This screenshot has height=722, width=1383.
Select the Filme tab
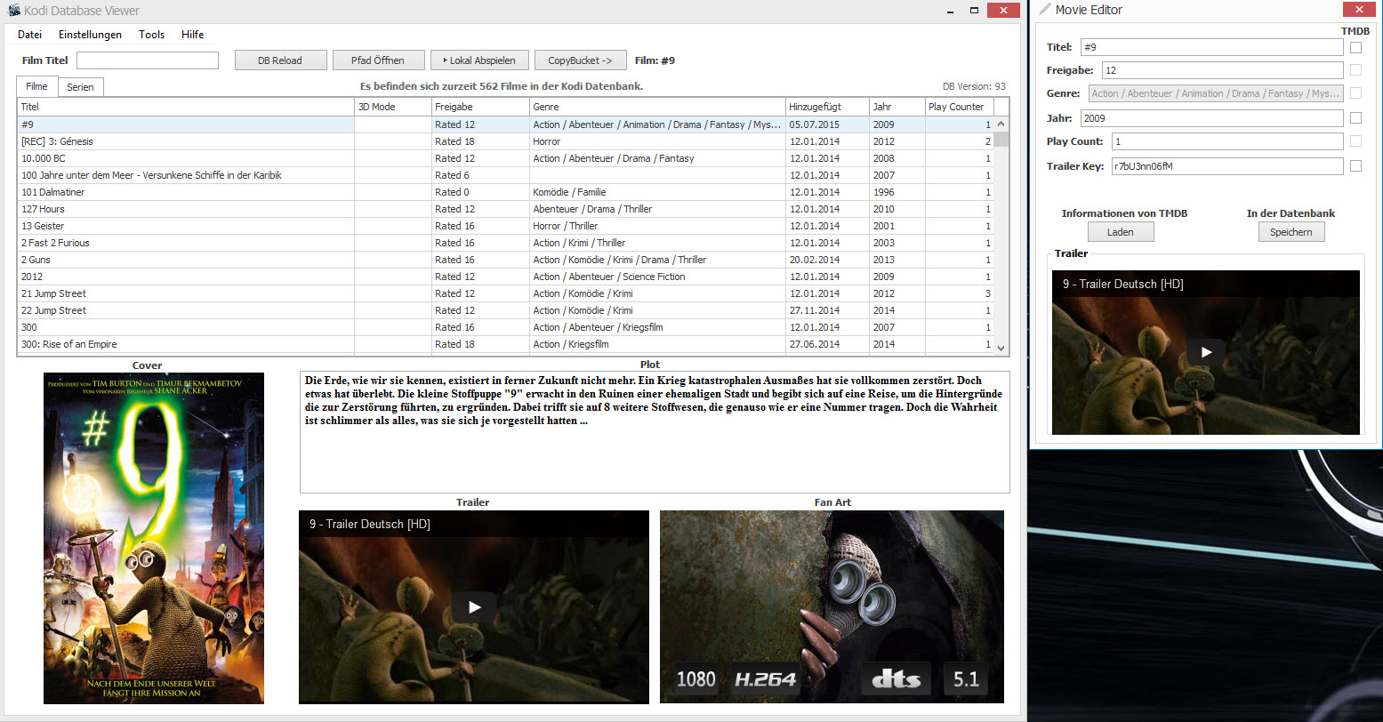coord(36,86)
